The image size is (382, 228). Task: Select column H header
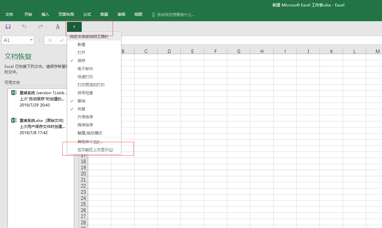pos(262,51)
